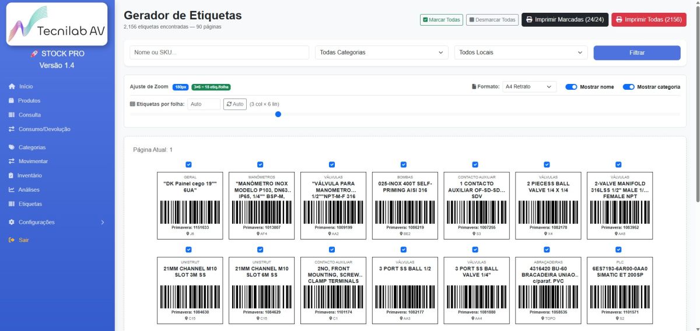Uncheck the VÁLVULA PARA MANOMETRO checkbox
Viewport: 700px width, 331px height.
point(332,165)
